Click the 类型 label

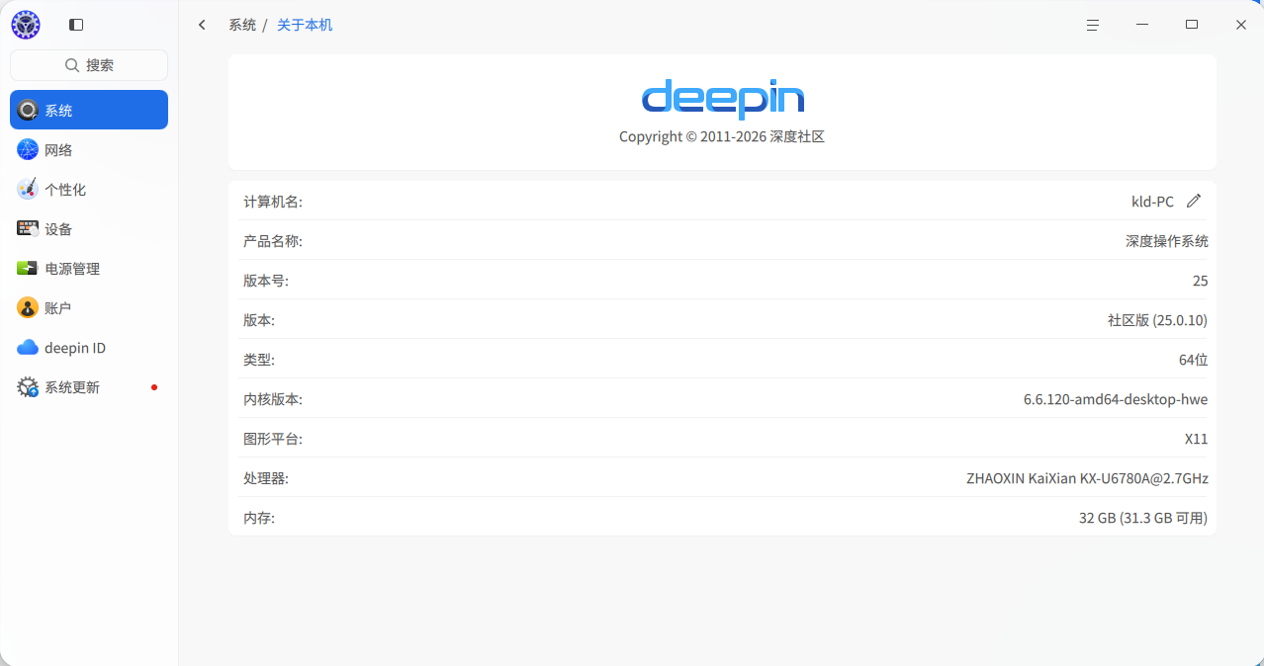(259, 360)
